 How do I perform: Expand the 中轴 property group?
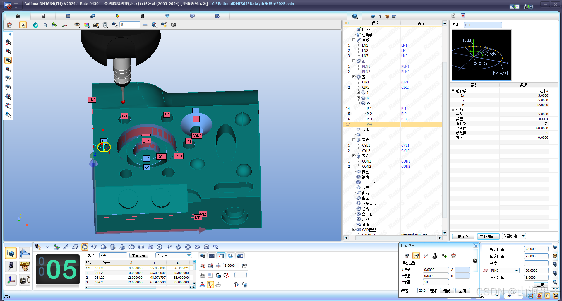[x=453, y=110]
